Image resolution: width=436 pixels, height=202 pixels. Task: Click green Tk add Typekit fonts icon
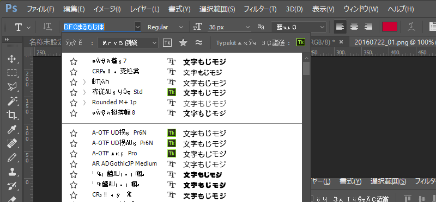pos(301,42)
